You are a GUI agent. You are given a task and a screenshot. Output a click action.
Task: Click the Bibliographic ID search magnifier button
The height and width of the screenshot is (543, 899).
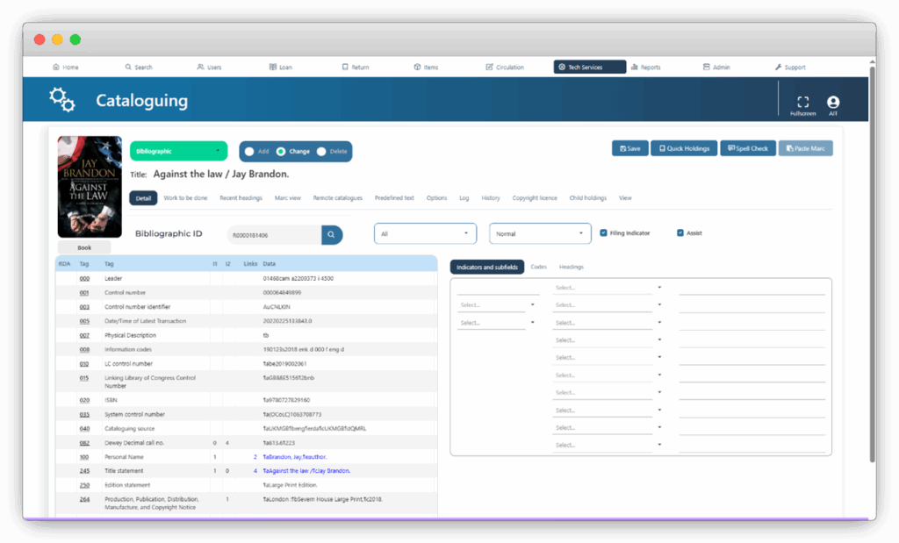click(x=332, y=234)
